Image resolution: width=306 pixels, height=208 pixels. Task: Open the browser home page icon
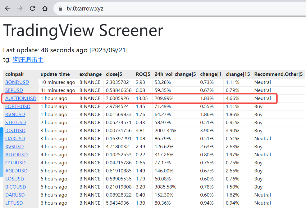(45, 8)
